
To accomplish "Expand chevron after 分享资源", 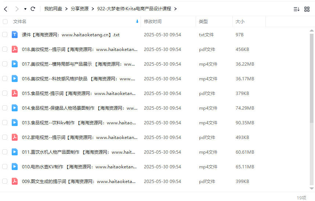I will coord(93,9).
